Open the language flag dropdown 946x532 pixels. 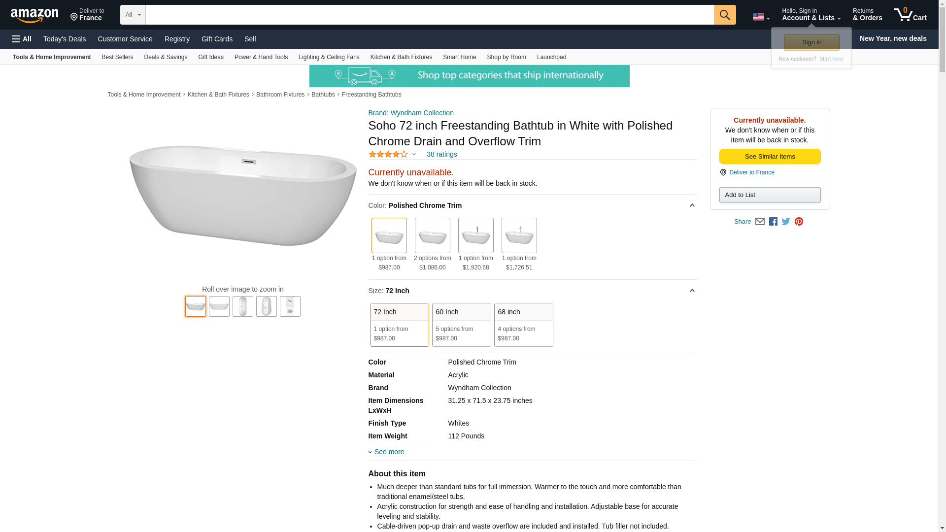pos(761,17)
